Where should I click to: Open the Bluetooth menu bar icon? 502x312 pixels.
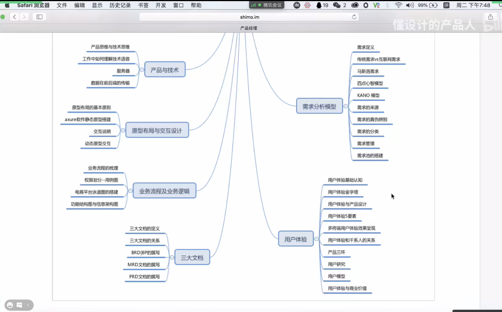[387, 5]
